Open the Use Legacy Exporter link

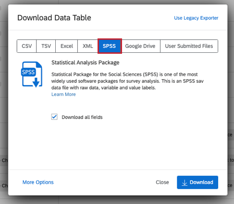click(x=196, y=18)
